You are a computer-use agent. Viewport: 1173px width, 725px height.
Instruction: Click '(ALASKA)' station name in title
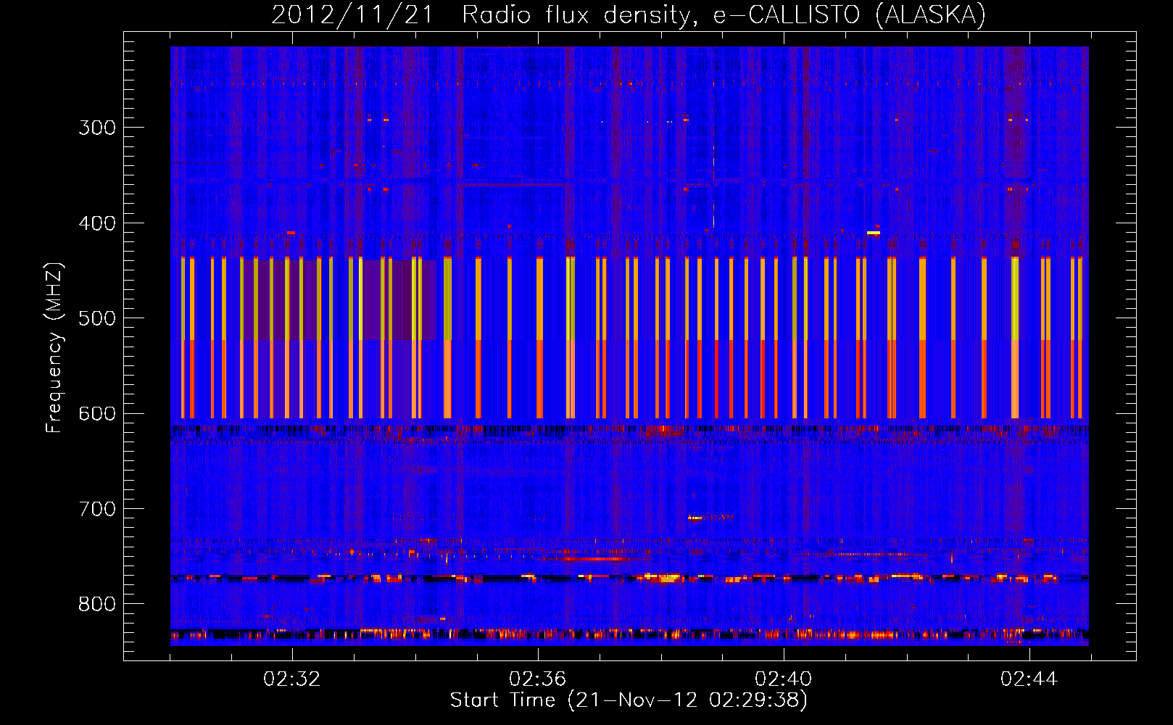930,15
